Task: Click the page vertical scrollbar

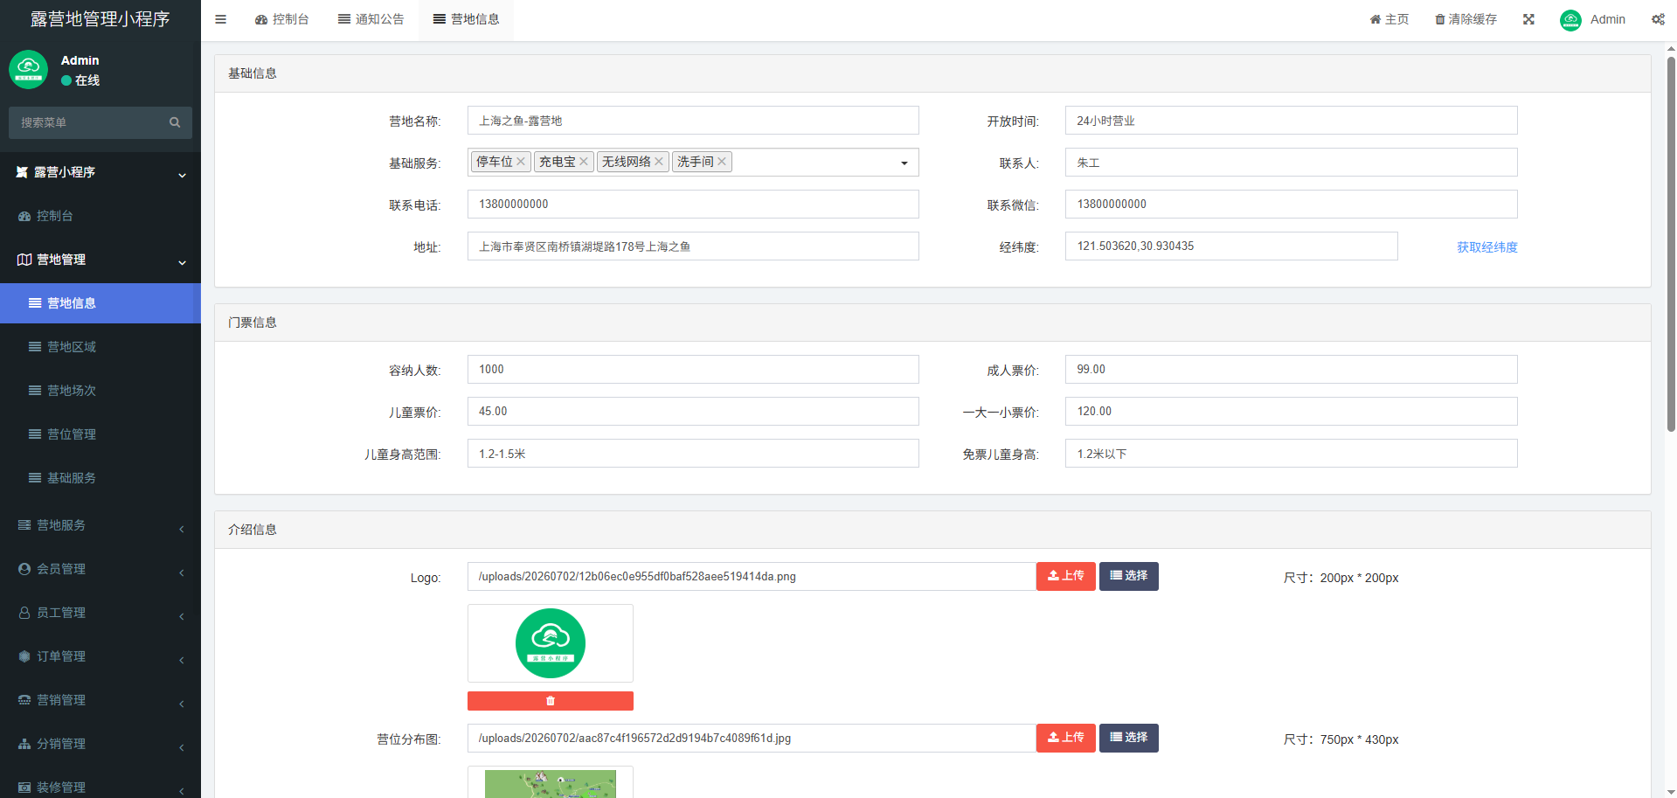Action: coord(1670,245)
